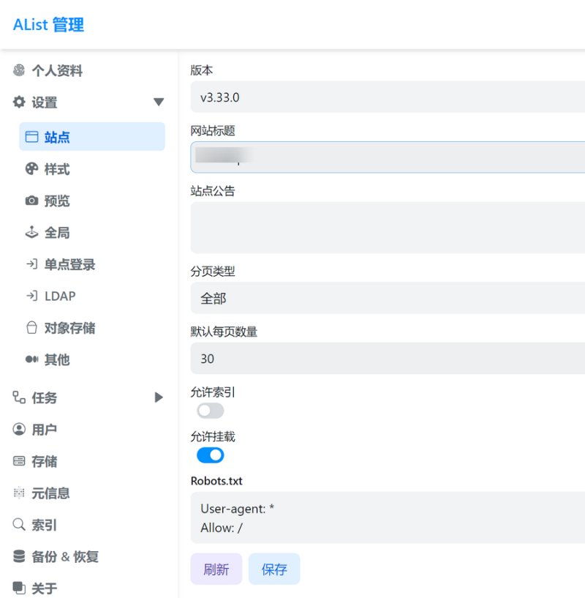Click the database icon beside 备份 & 恢复
Screen dimensions: 585x598
[x=19, y=556]
